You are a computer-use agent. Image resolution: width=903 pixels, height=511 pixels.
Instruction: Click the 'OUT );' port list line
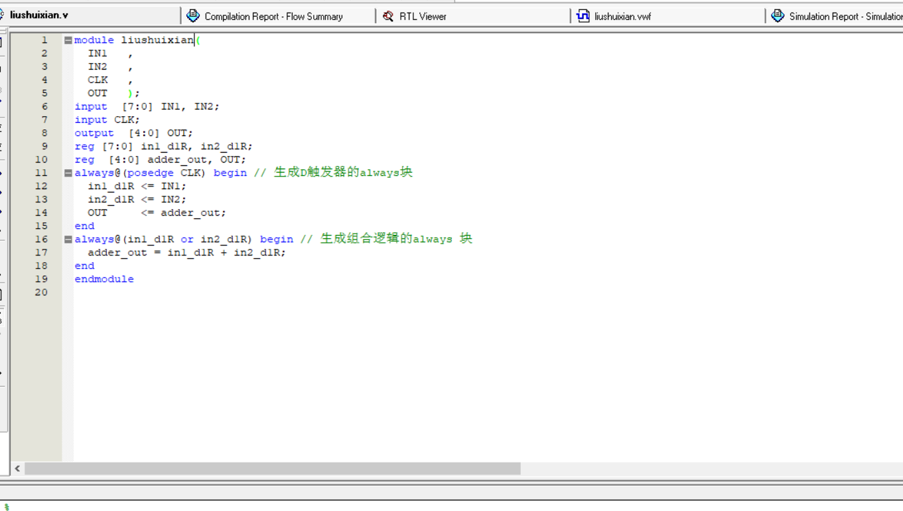coord(113,94)
